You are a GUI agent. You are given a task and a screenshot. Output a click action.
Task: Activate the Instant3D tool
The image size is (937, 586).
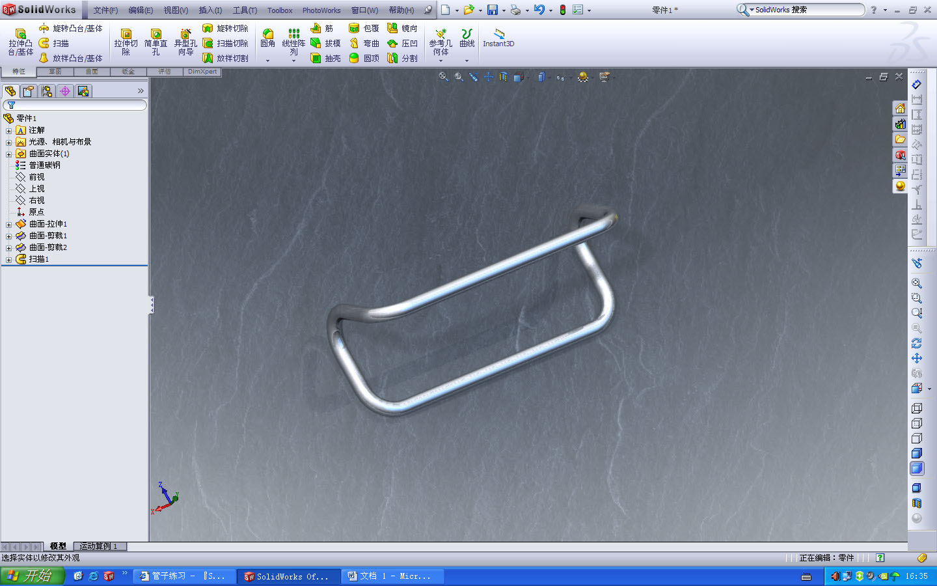pyautogui.click(x=498, y=38)
